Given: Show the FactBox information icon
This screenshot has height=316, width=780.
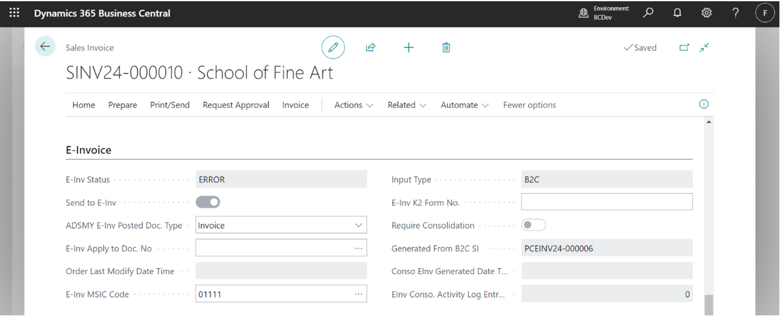Looking at the screenshot, I should [704, 104].
